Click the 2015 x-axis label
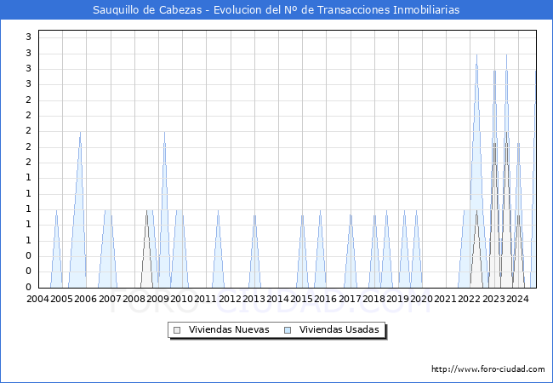This screenshot has width=553, height=383. [x=301, y=299]
